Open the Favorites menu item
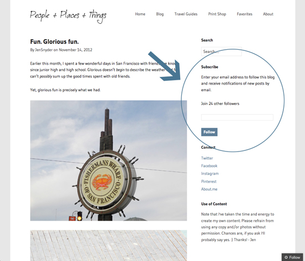Image resolution: width=305 pixels, height=261 pixels. pyautogui.click(x=245, y=14)
